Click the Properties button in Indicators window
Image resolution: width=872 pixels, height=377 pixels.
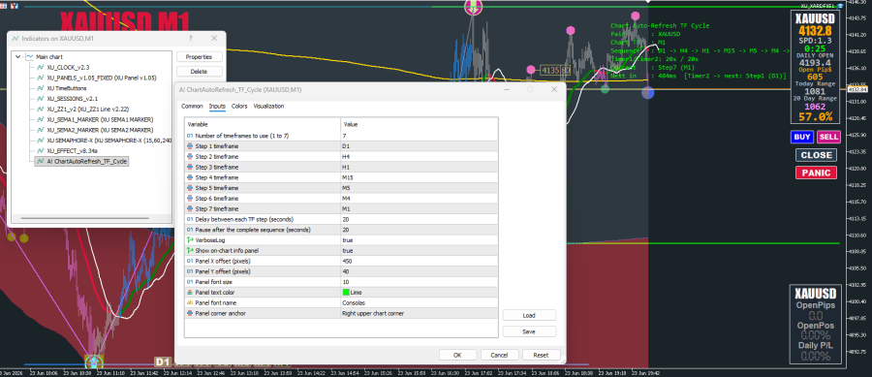tap(199, 57)
